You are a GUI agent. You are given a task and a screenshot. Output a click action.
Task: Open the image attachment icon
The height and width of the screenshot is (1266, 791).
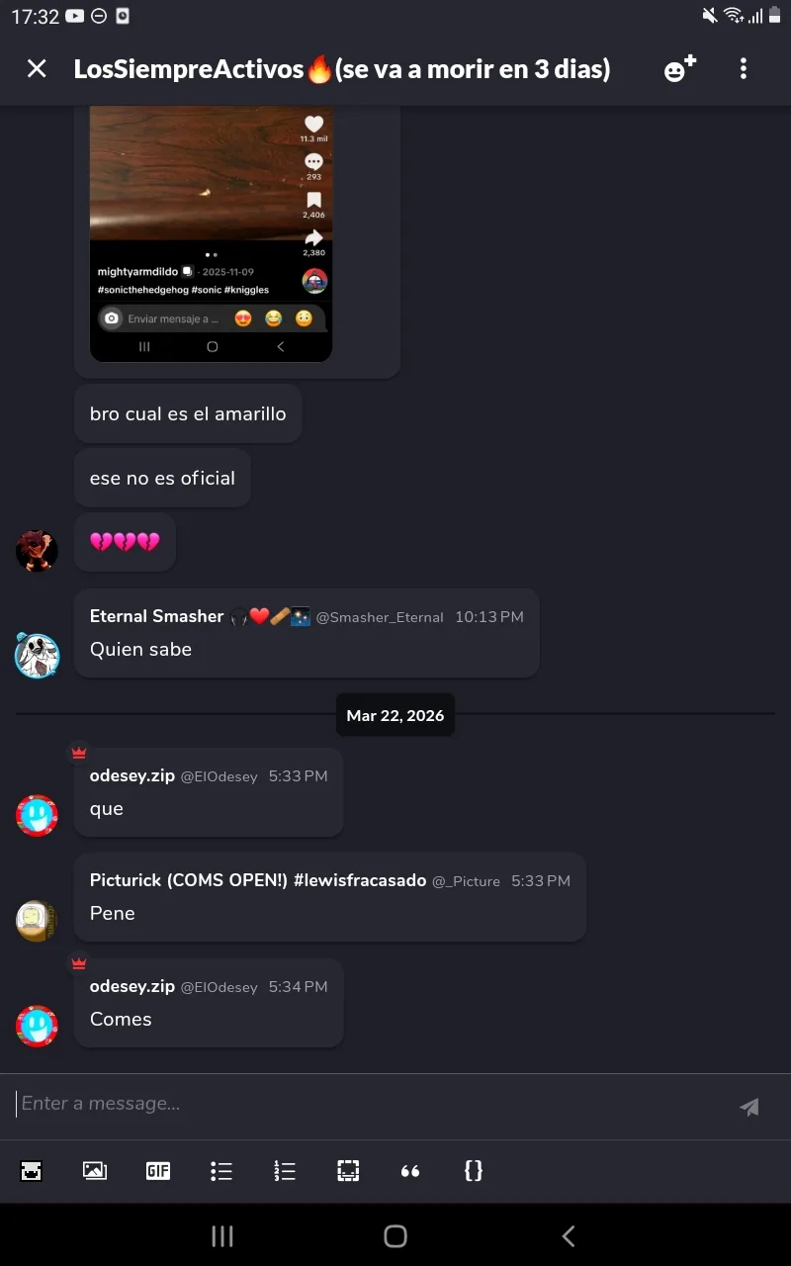click(95, 1171)
